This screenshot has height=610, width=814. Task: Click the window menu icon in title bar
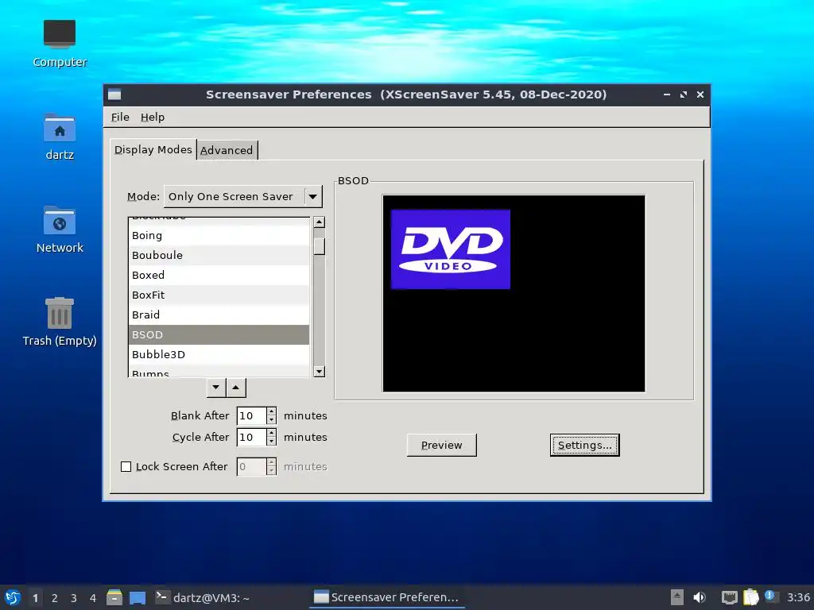click(x=114, y=95)
